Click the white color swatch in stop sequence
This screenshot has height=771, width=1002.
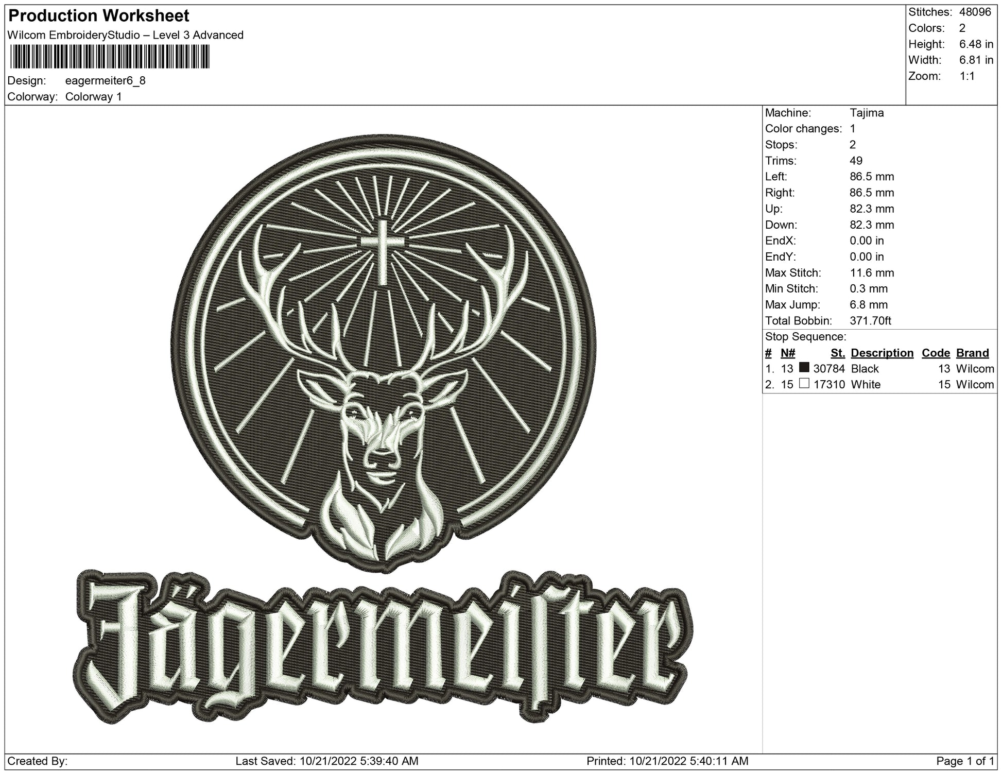pos(804,383)
